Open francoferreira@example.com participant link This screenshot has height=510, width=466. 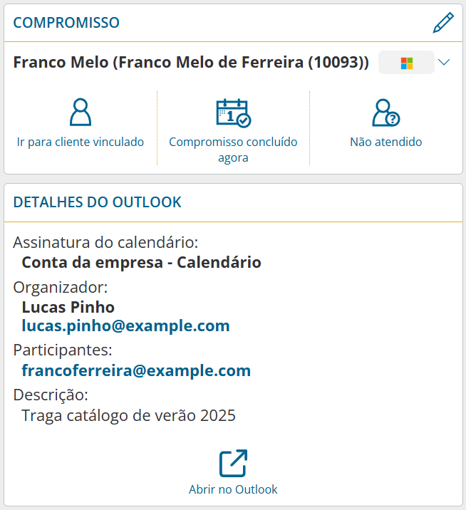click(x=136, y=370)
